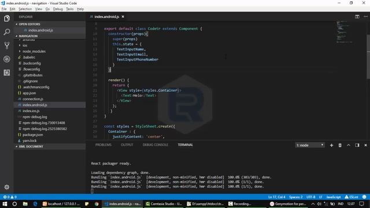Viewport: 370px width, 208px height.
Task: Open Microsoft Edge from the taskbar
Action: coord(35,204)
